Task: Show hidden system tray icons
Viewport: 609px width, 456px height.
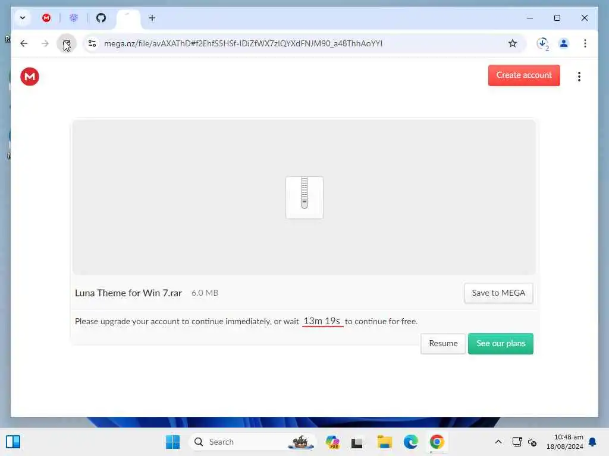Action: (x=498, y=442)
